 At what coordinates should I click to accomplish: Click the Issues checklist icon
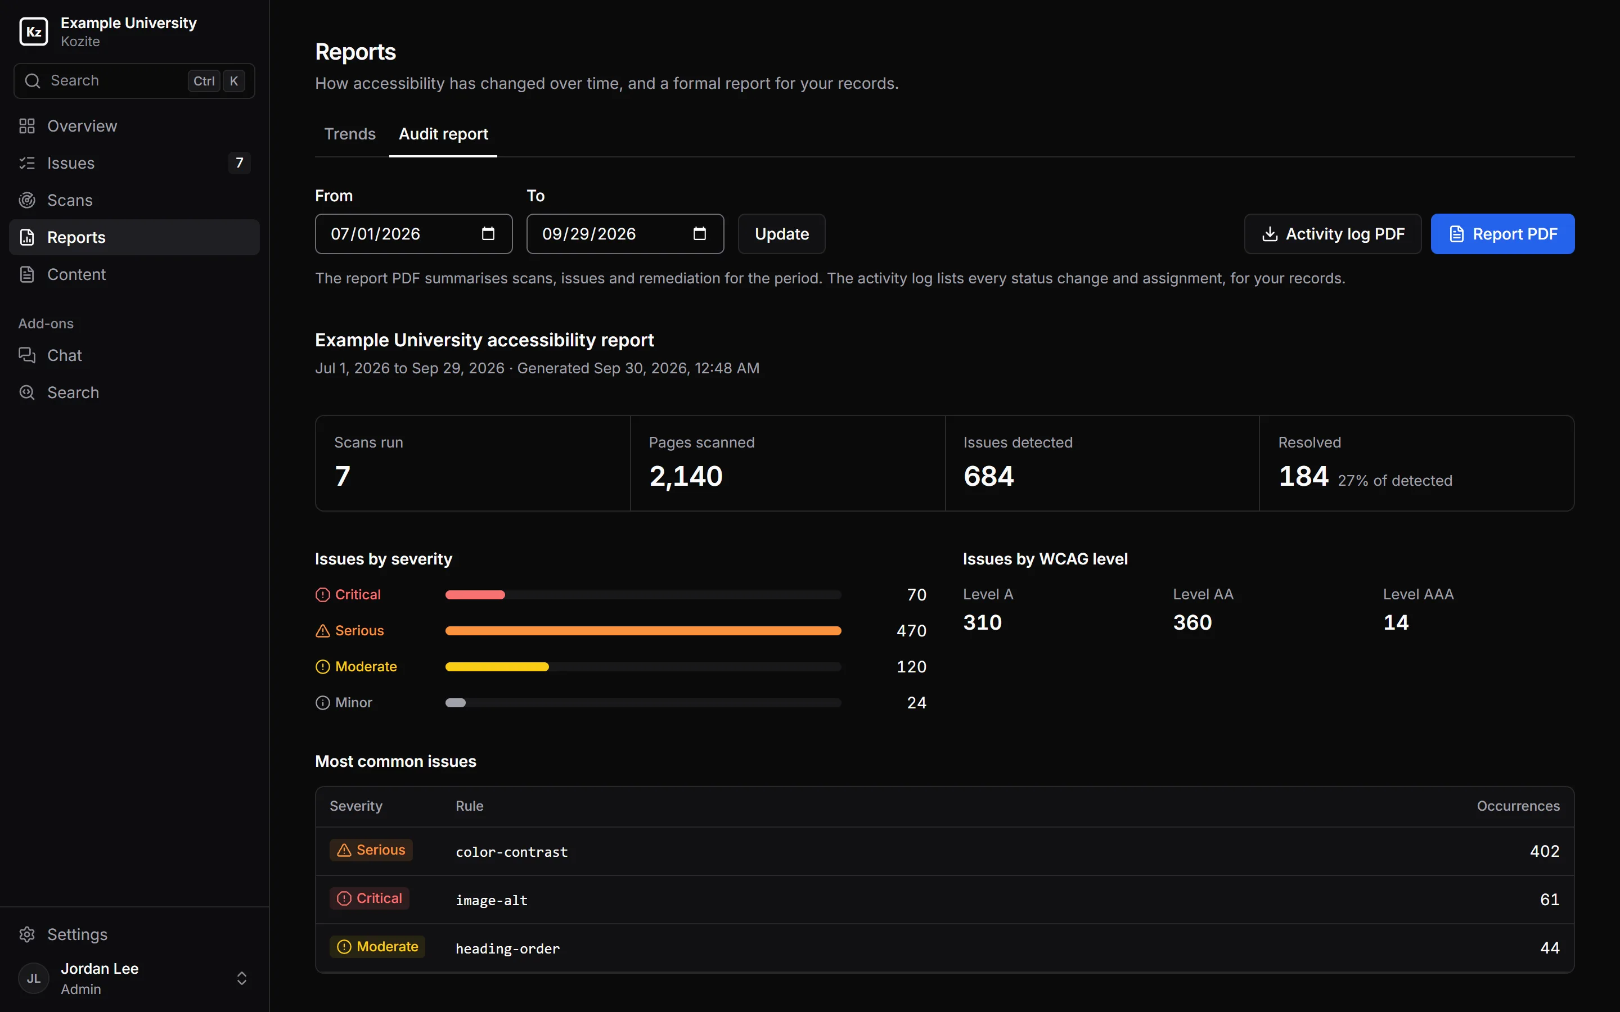pos(27,163)
